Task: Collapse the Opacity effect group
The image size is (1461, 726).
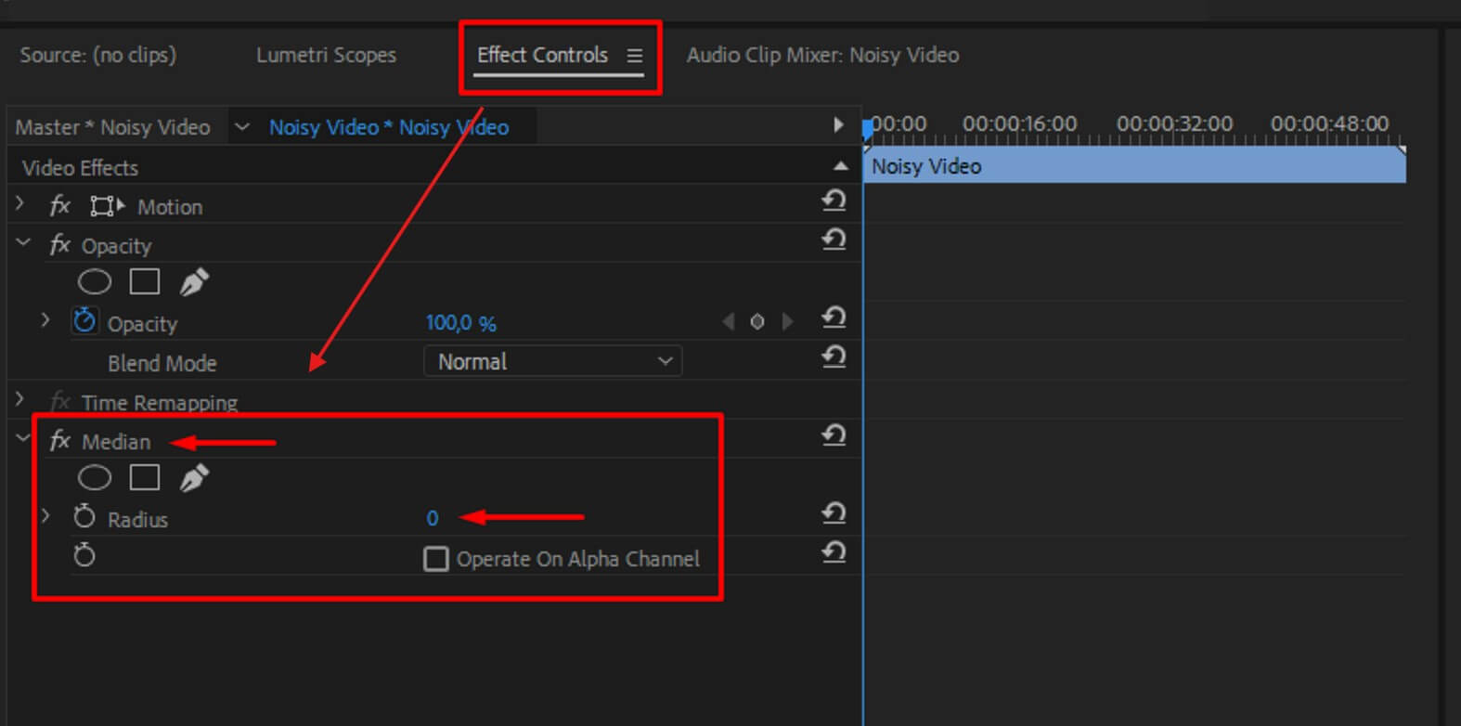Action: (x=23, y=242)
